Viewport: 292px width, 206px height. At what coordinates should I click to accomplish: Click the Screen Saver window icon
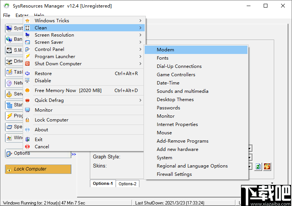[27, 42]
